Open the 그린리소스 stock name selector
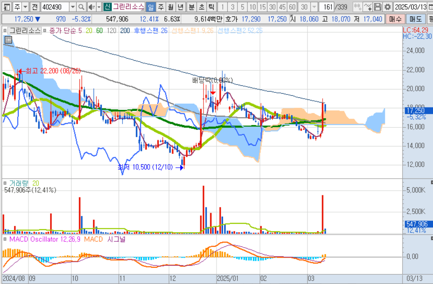Image resolution: width=433 pixels, height=284 pixels. click(x=128, y=7)
